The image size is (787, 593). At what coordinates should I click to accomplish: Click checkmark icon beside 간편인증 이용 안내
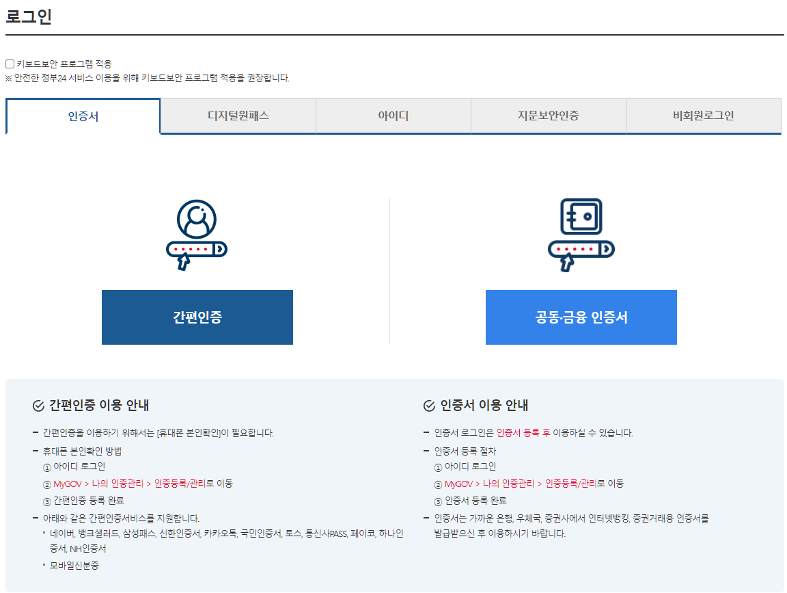click(38, 406)
